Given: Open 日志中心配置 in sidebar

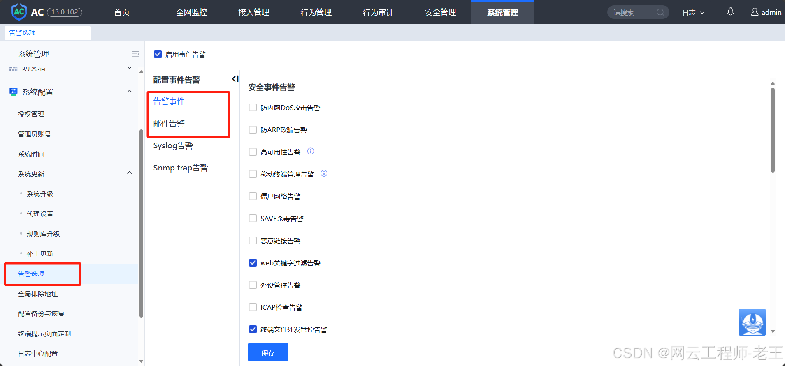Looking at the screenshot, I should click(38, 353).
